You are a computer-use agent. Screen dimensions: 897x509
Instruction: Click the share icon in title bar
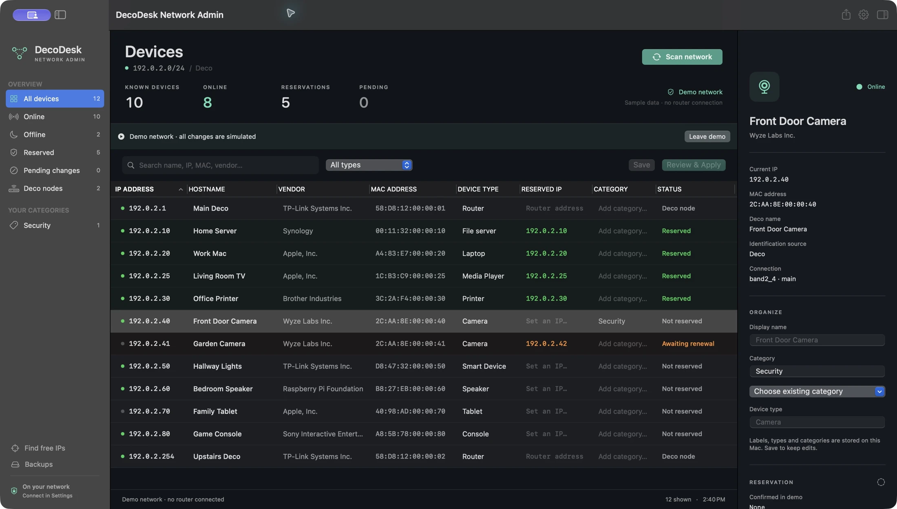pyautogui.click(x=846, y=15)
